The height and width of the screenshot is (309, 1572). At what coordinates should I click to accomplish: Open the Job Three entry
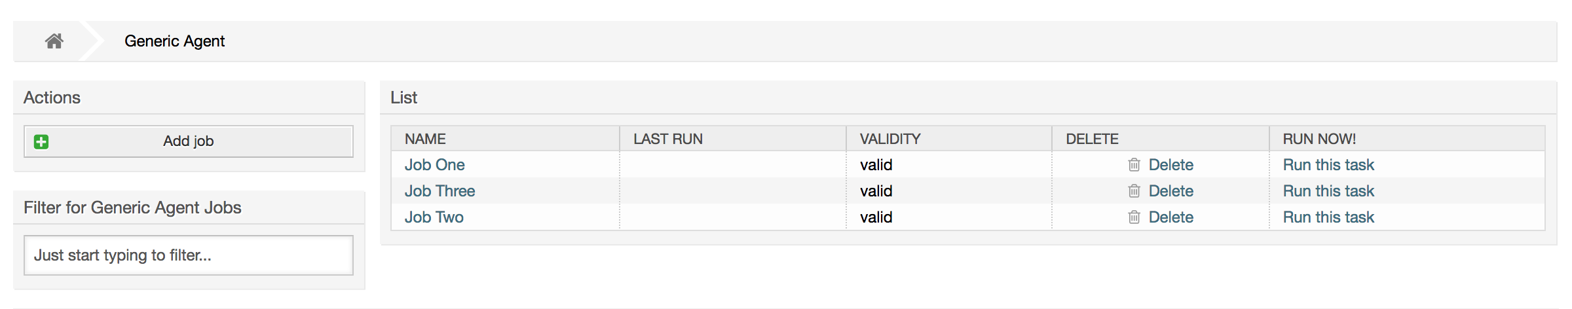[x=440, y=191]
